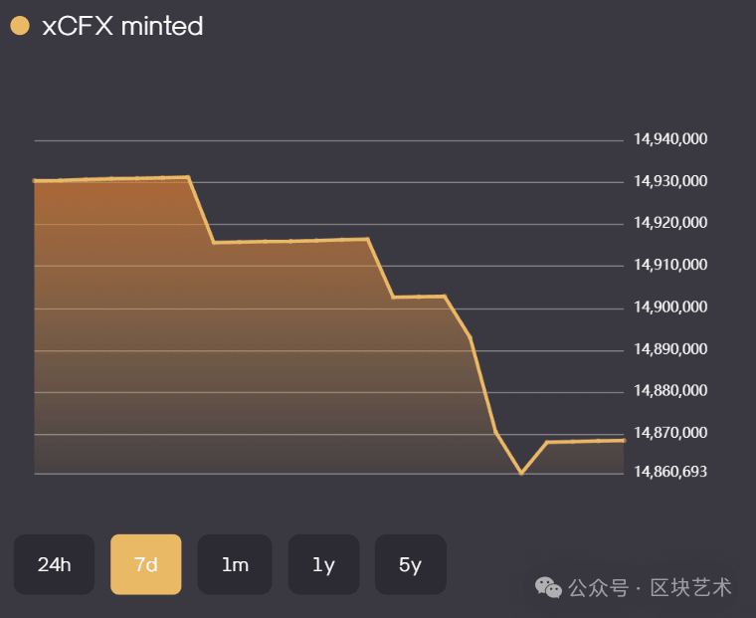
Task: Switch chart to 1m range
Action: pos(235,564)
